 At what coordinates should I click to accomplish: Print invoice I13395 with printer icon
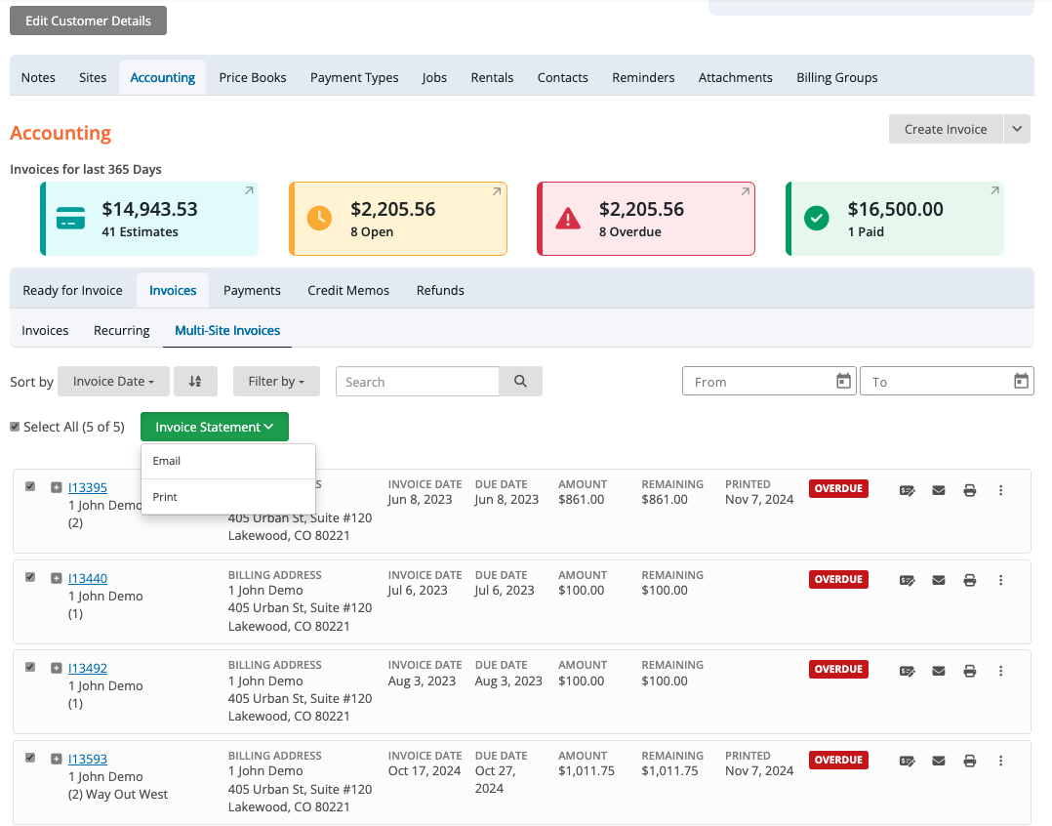tap(969, 490)
